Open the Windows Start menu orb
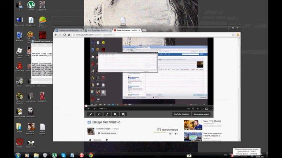Image resolution: width=282 pixels, height=158 pixels. click(x=18, y=155)
